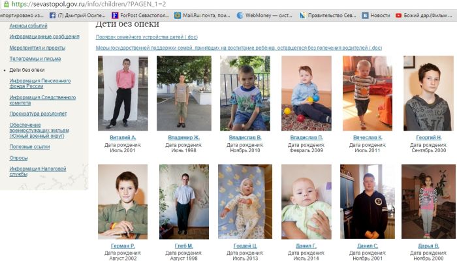Click the photo of Владислав П.

point(306,93)
